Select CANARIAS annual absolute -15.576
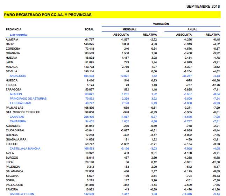 tap(187, 117)
